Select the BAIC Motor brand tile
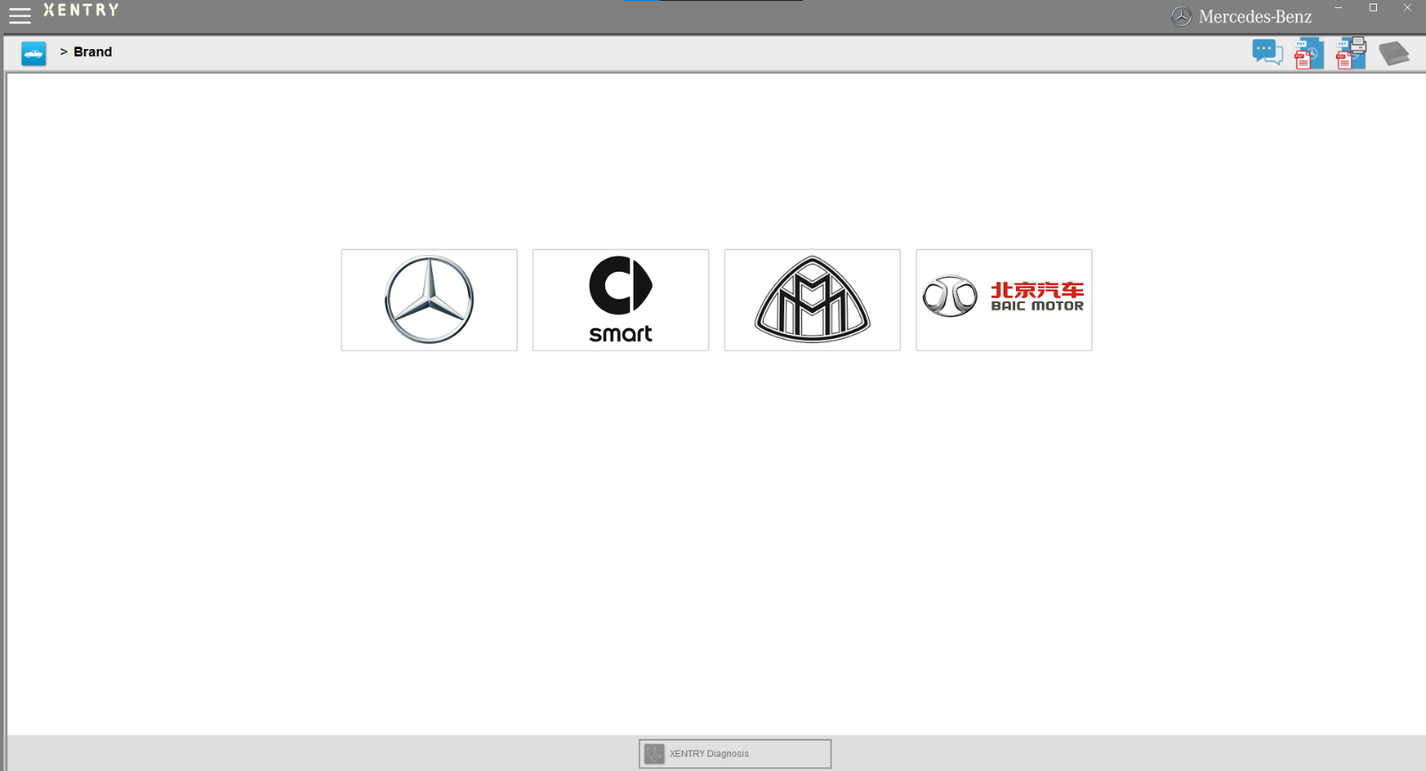This screenshot has width=1426, height=771. click(x=1004, y=299)
